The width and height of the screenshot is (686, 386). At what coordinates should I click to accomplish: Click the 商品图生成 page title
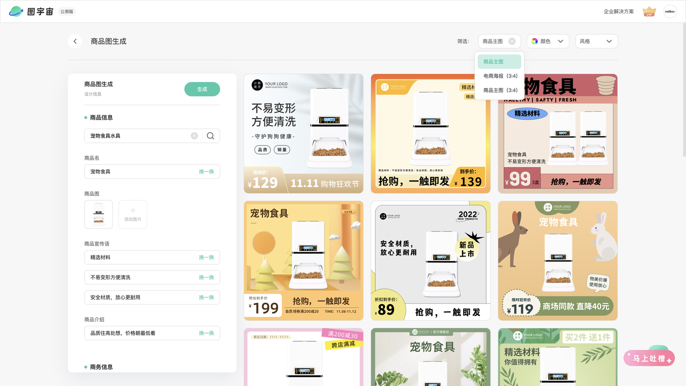(108, 41)
